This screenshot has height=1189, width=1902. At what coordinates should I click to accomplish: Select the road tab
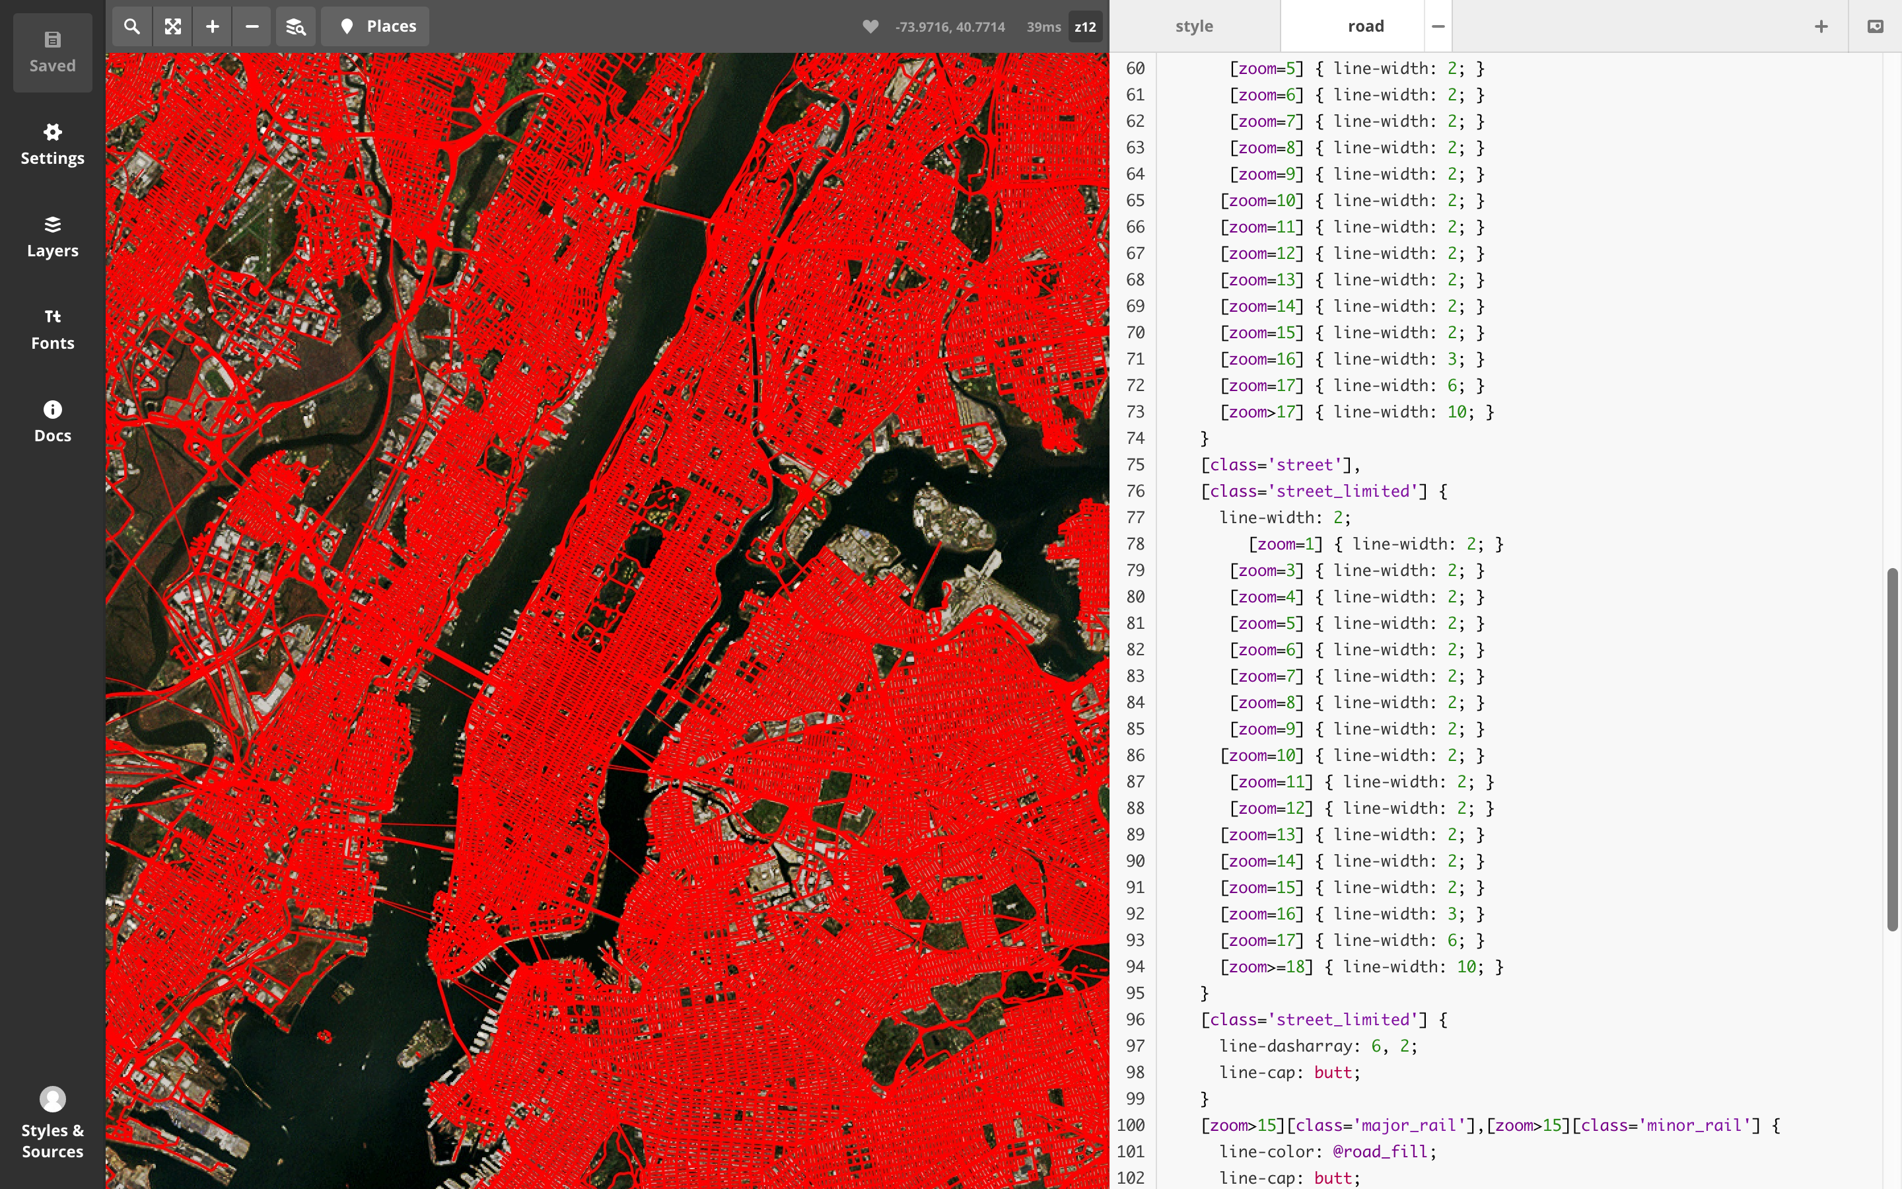(1365, 26)
